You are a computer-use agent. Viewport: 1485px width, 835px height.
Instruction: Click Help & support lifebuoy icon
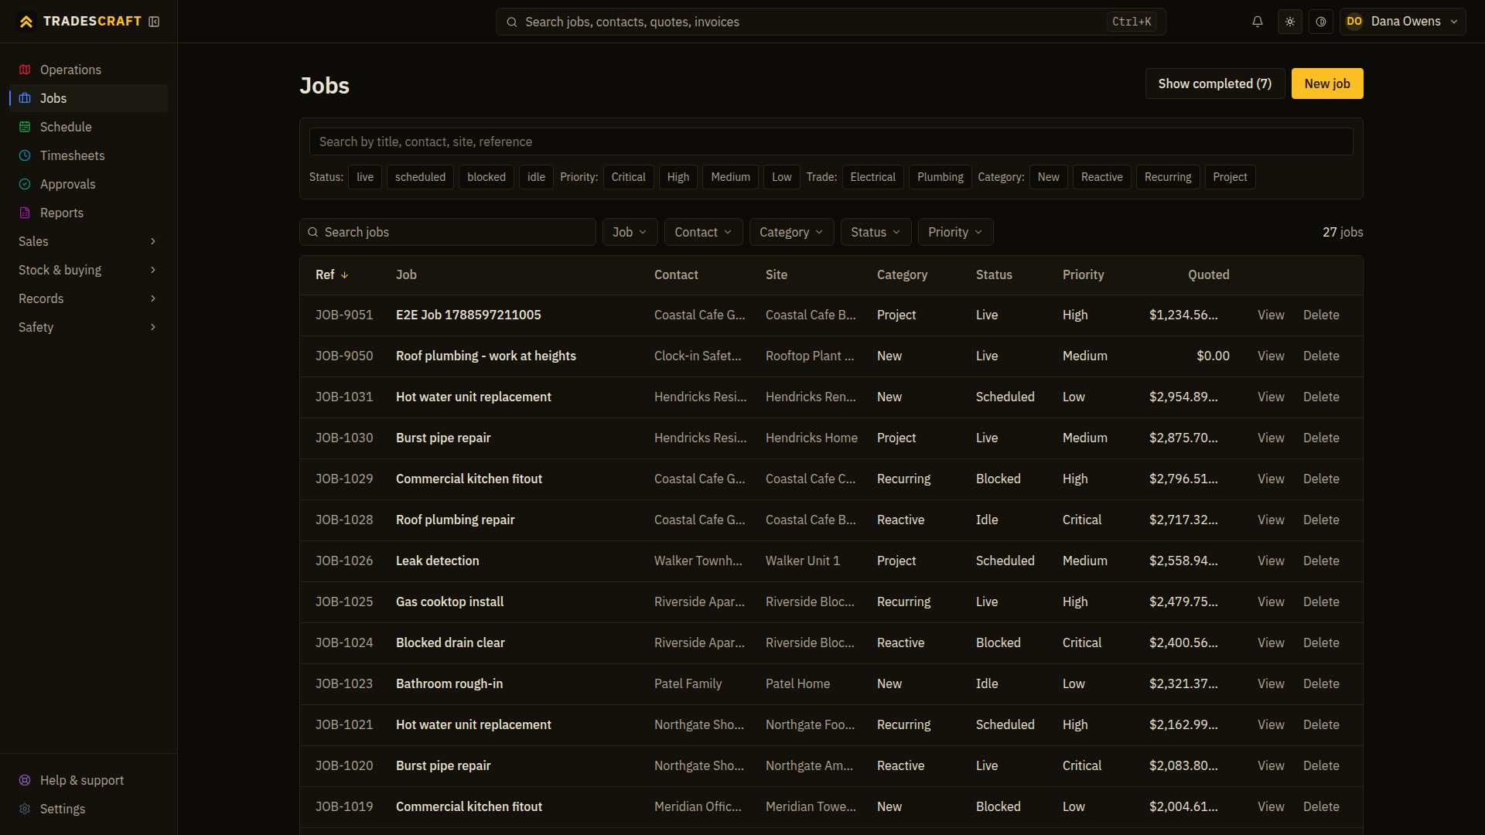[25, 780]
